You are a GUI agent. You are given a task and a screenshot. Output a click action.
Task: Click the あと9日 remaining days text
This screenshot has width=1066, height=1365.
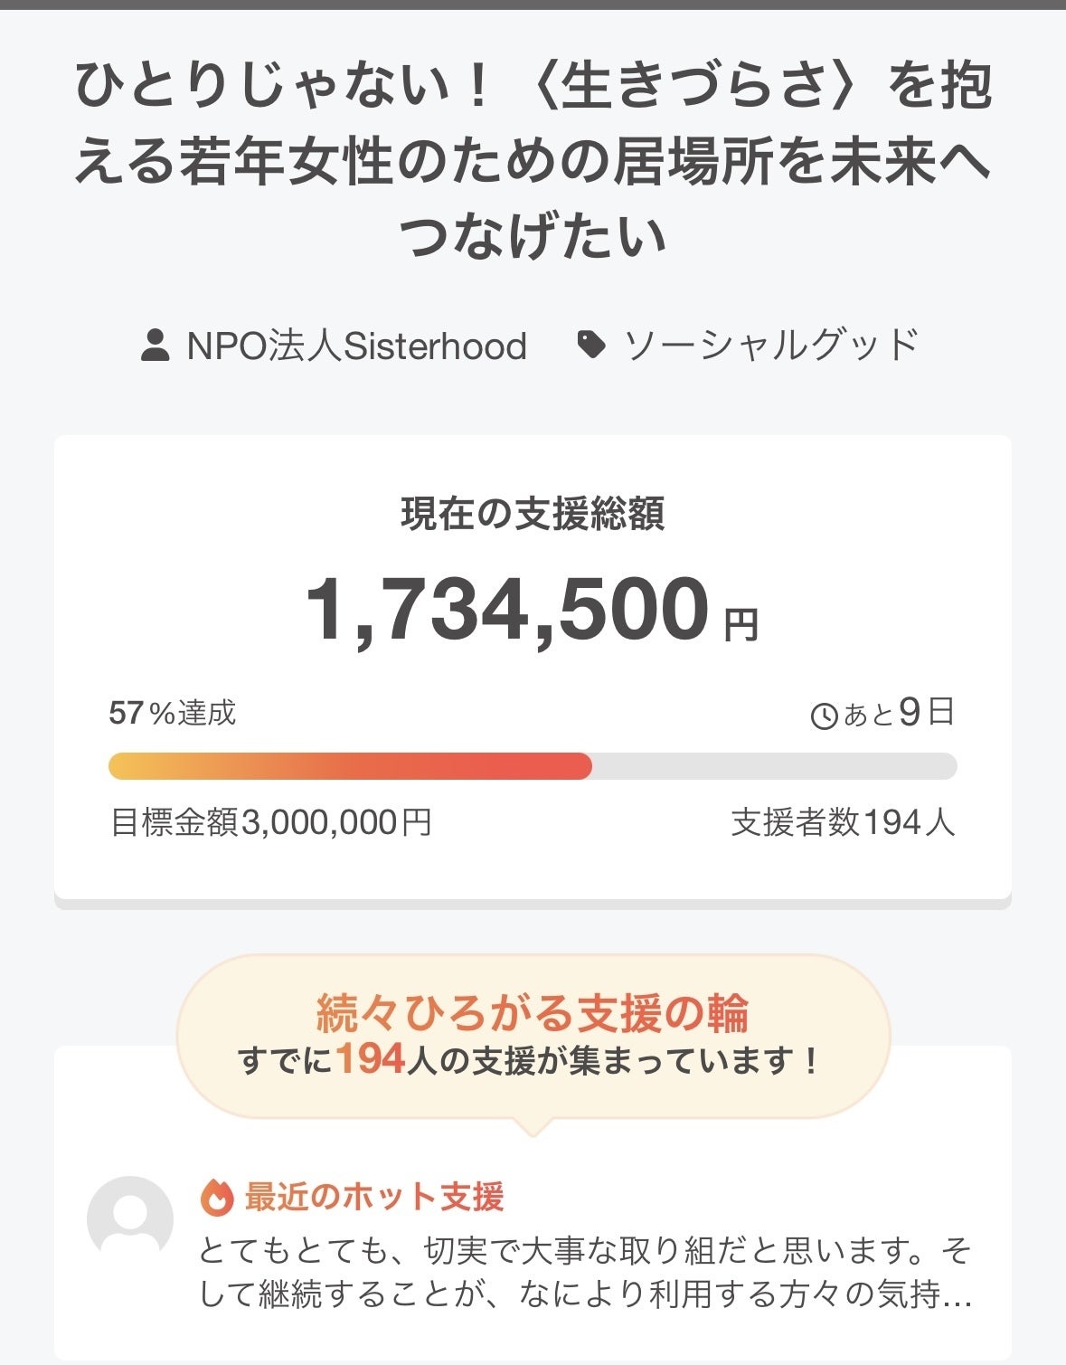[899, 714]
